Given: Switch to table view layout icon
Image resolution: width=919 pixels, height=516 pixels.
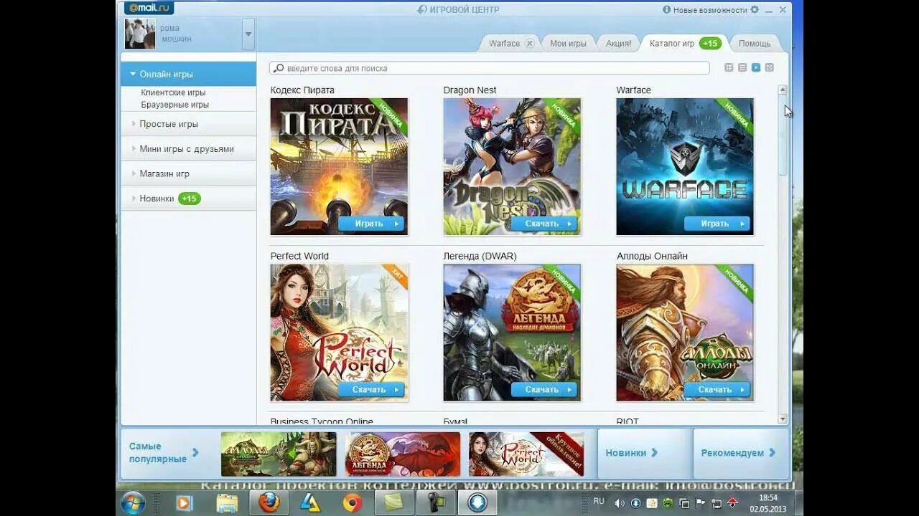Looking at the screenshot, I should [729, 67].
